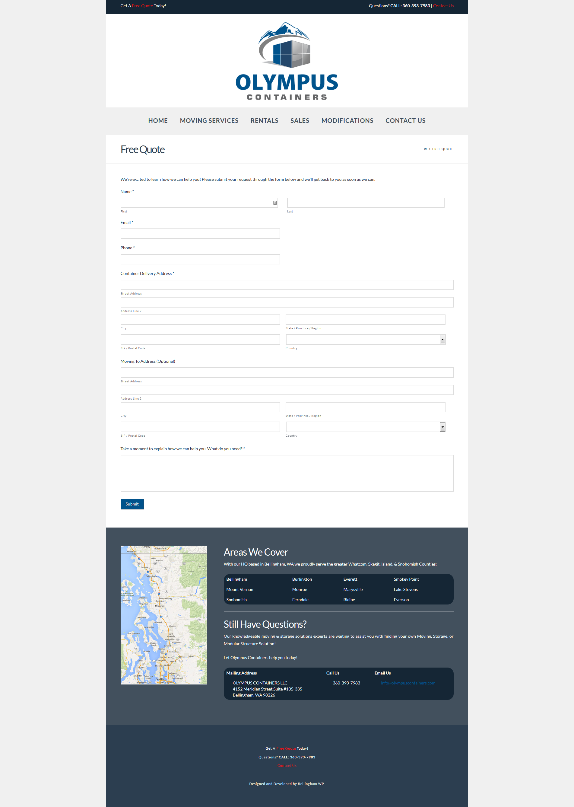The height and width of the screenshot is (807, 574).
Task: Click the Moving To City field
Action: pos(200,407)
